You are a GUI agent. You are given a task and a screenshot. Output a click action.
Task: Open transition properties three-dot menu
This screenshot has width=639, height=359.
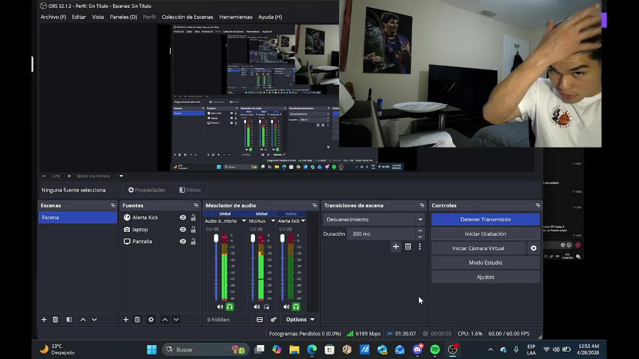[419, 247]
